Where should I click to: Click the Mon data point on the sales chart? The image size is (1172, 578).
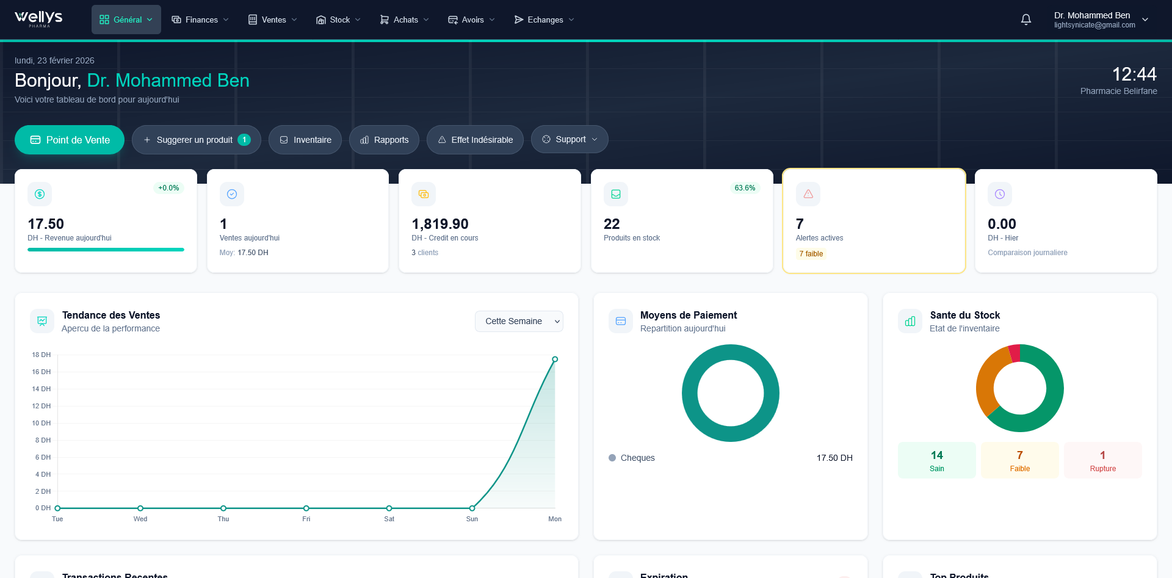[554, 359]
